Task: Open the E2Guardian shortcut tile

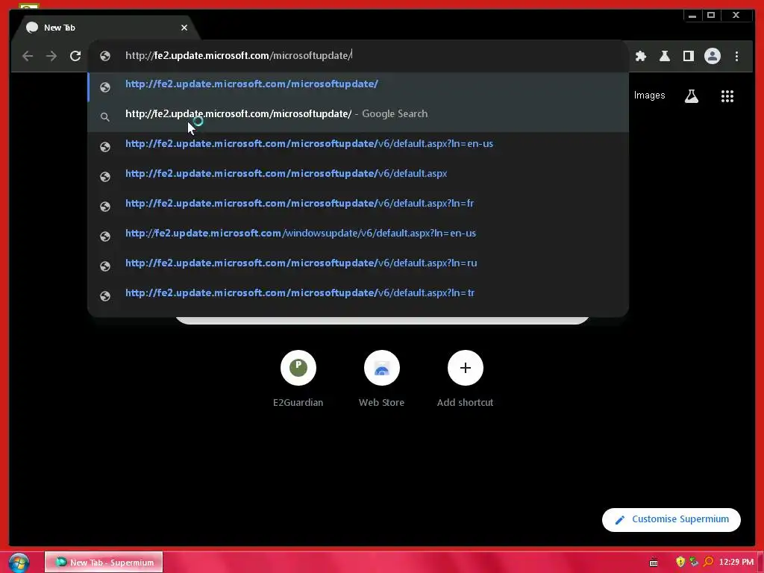Action: click(298, 378)
